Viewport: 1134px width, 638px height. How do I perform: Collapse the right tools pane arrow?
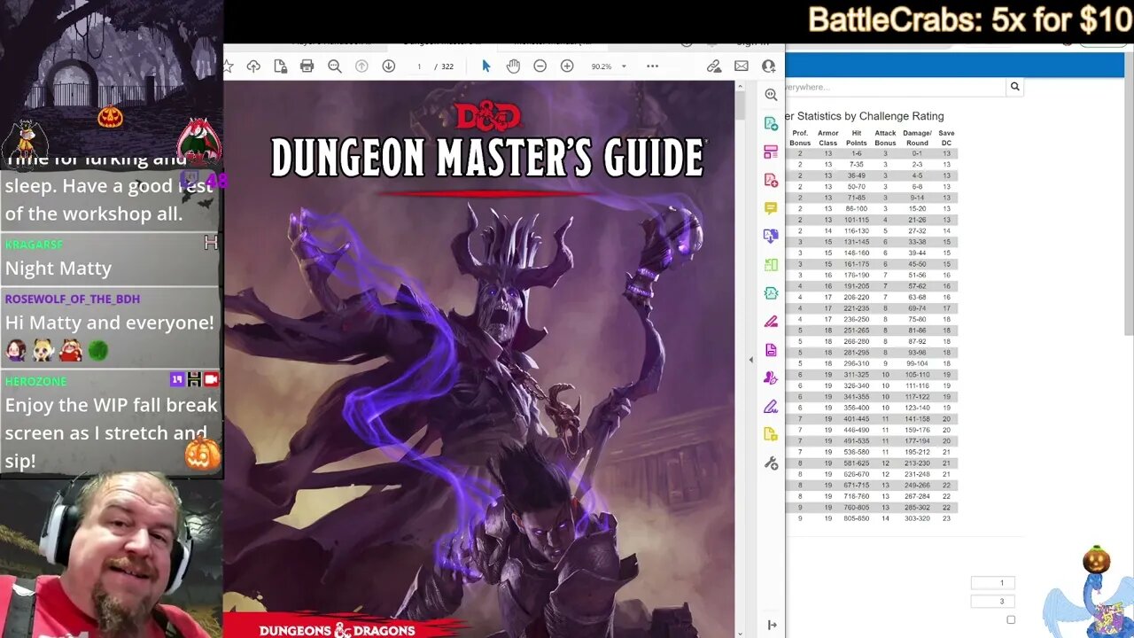[x=772, y=625]
